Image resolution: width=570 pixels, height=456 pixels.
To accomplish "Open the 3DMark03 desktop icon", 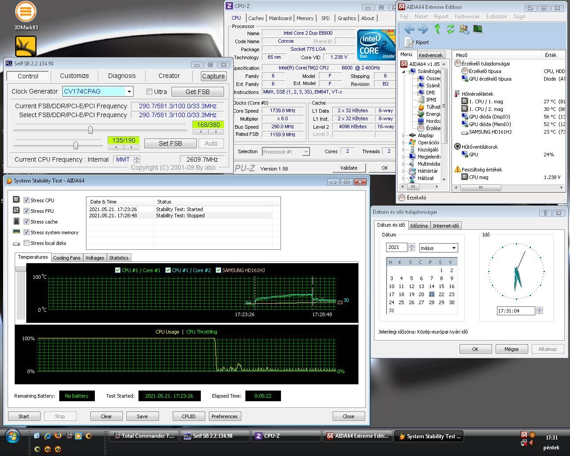I will pos(25,16).
